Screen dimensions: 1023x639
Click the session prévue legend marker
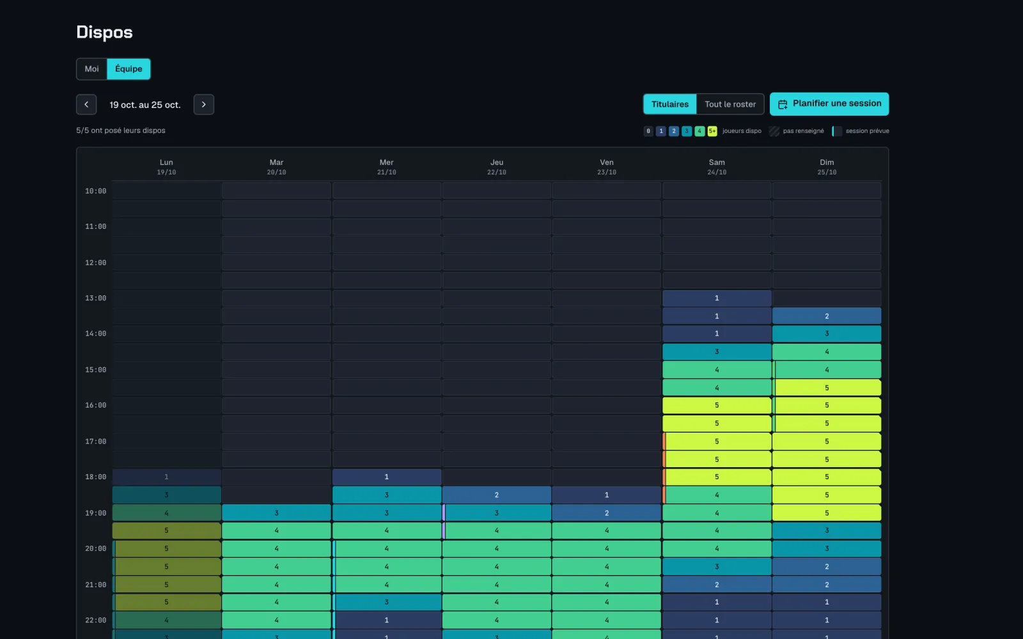pos(837,131)
